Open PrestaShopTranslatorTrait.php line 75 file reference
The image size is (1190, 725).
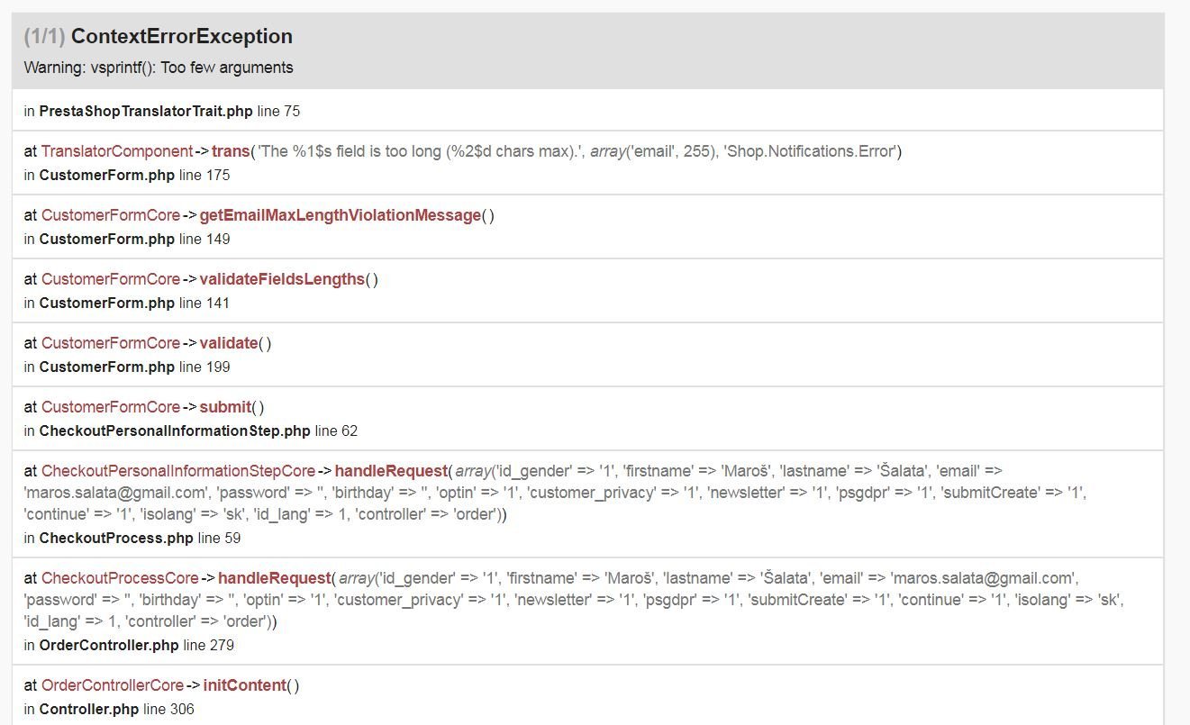146,112
